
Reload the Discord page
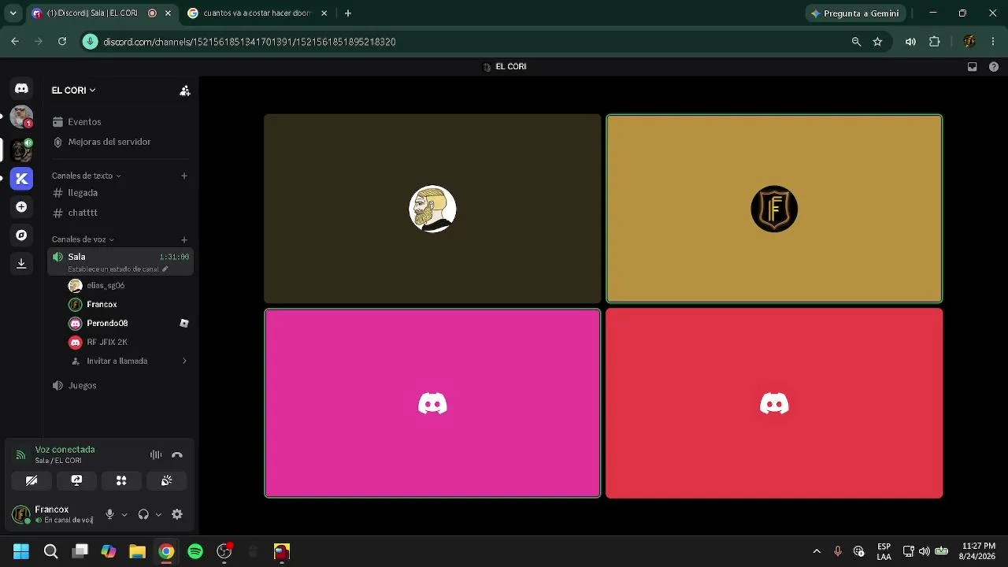click(x=62, y=42)
